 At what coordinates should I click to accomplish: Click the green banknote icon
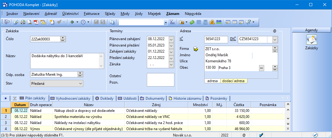[x=192, y=22]
